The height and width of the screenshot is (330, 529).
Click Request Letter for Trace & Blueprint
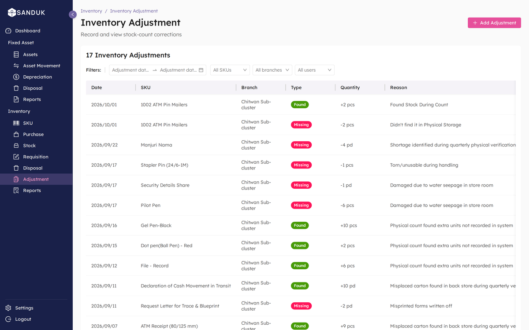[180, 306]
